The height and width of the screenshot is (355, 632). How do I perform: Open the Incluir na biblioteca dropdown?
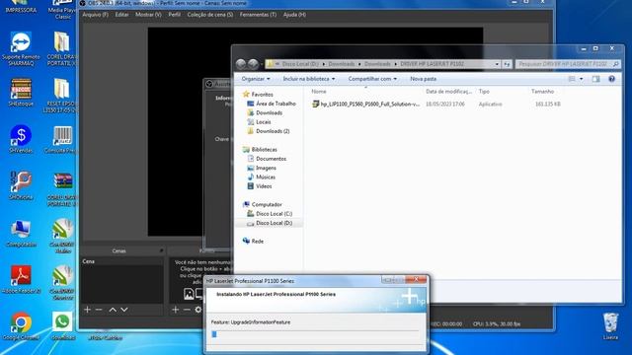point(309,79)
